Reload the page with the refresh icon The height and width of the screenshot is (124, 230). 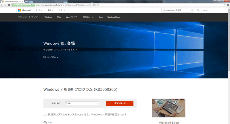point(9,5)
